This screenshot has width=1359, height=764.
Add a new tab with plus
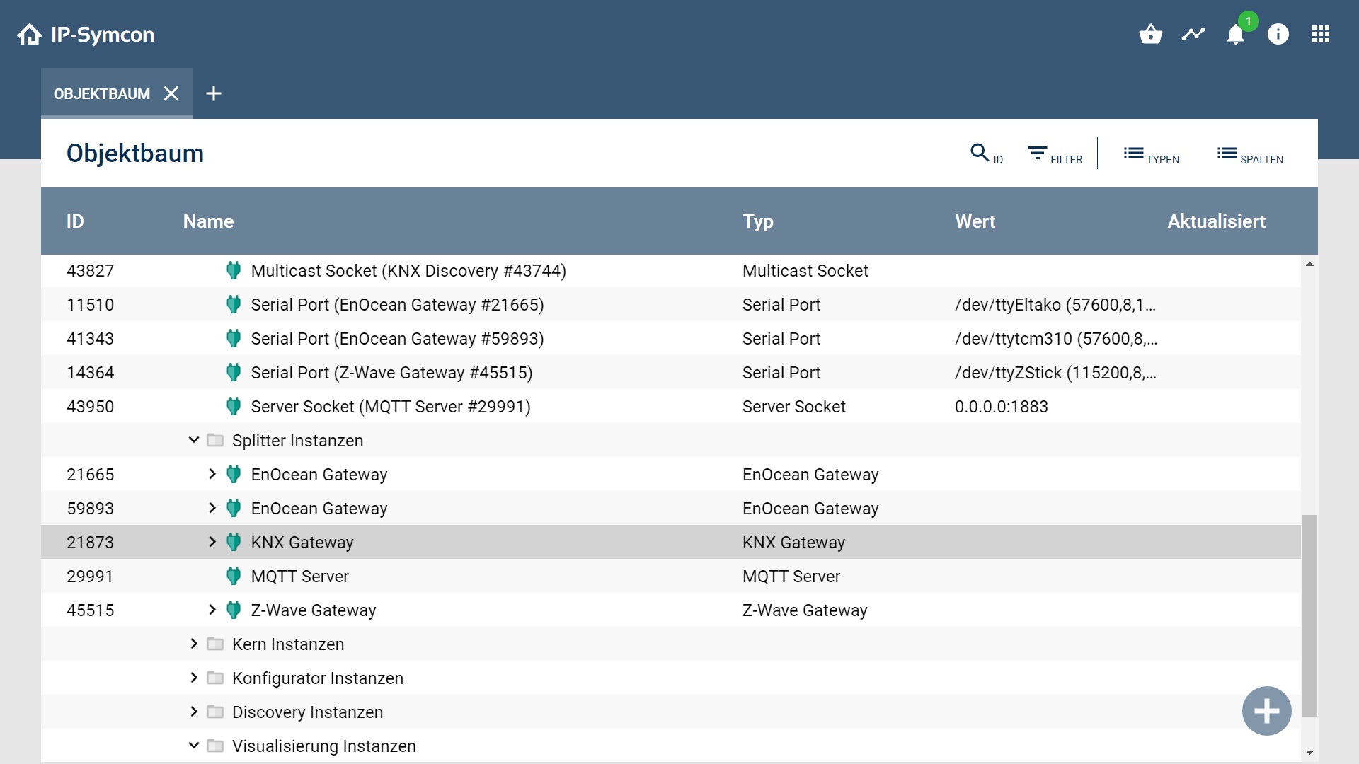[x=214, y=93]
